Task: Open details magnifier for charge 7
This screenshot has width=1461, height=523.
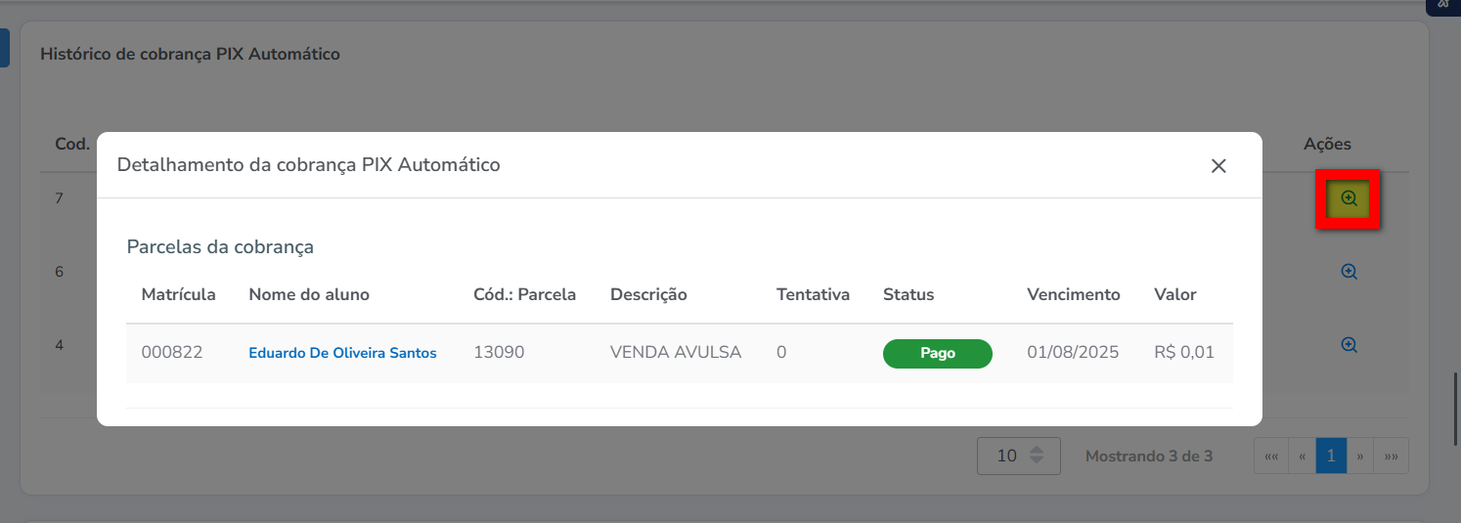Action: (1349, 198)
